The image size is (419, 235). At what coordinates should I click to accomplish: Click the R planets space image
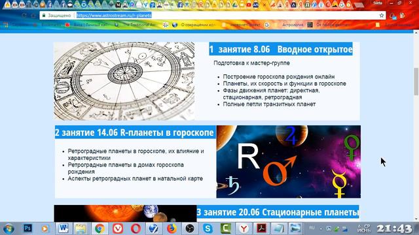(288, 162)
